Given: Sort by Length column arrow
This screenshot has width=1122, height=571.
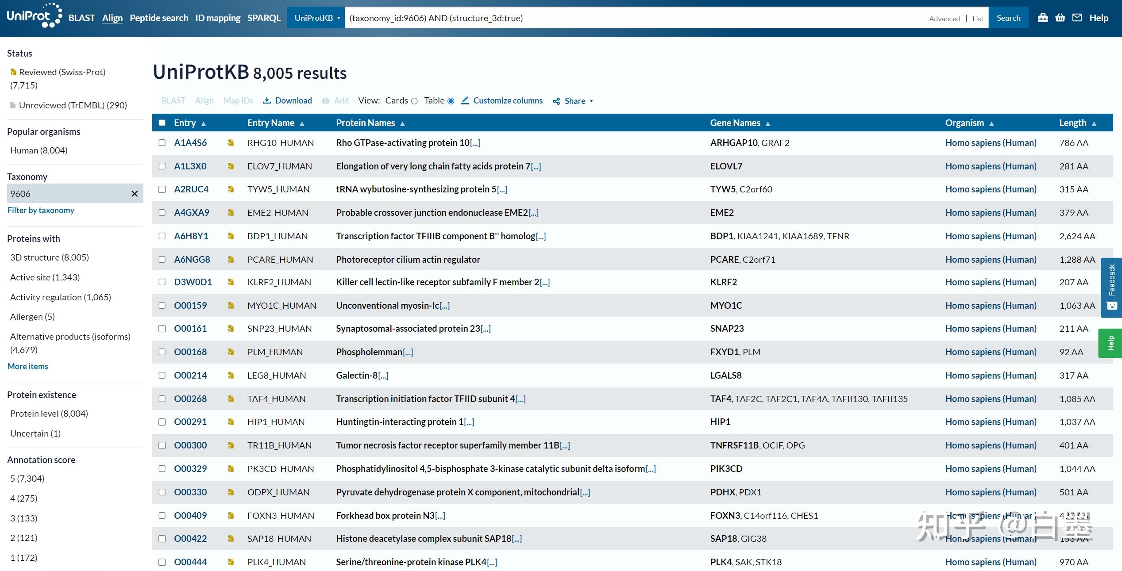Looking at the screenshot, I should click(1094, 124).
